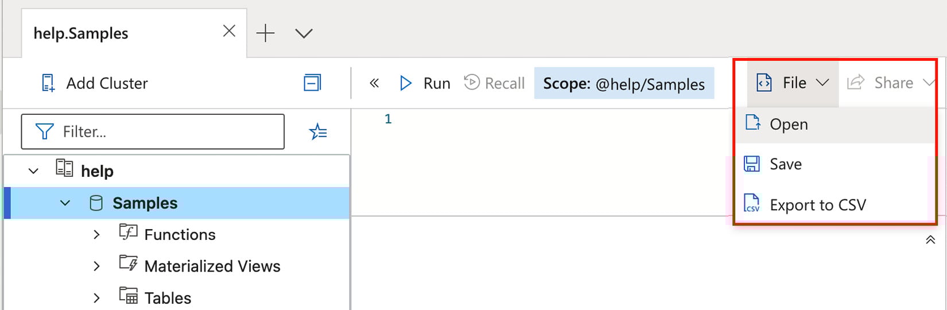Click the Export to CSV icon
Image resolution: width=947 pixels, height=310 pixels.
point(752,204)
